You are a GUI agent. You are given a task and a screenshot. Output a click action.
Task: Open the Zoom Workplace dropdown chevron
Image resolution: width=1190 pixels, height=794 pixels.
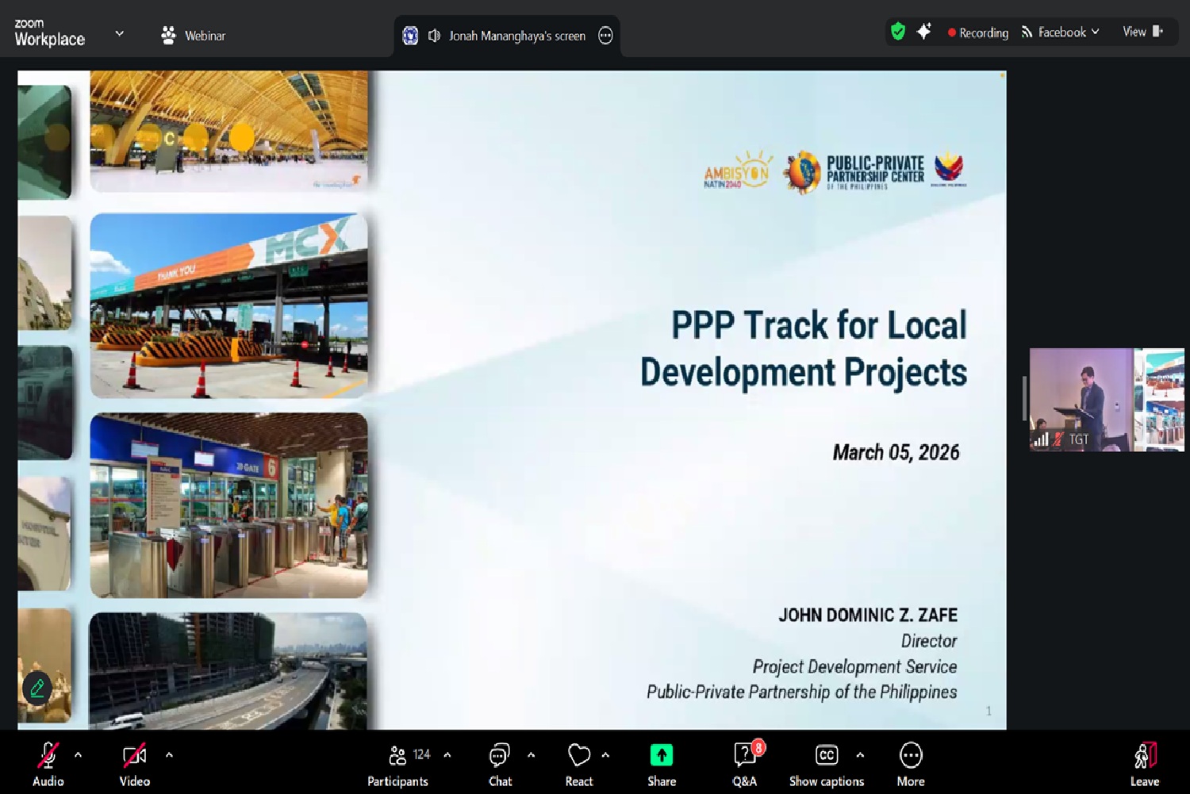[x=120, y=33]
